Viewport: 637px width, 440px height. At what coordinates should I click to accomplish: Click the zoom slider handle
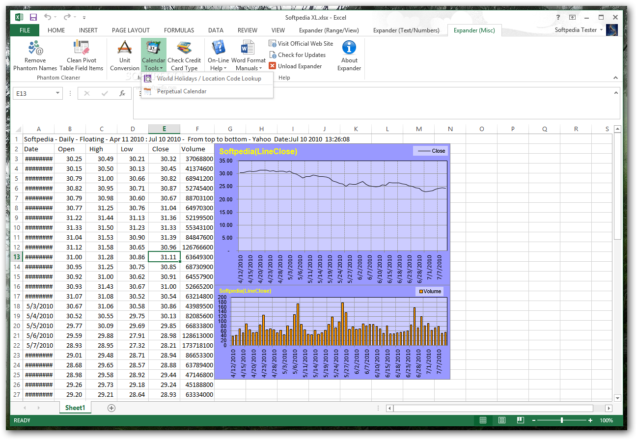coord(562,420)
